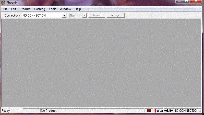Open the N/A dropdown
Viewport: 204px width, 115px height.
(78, 15)
